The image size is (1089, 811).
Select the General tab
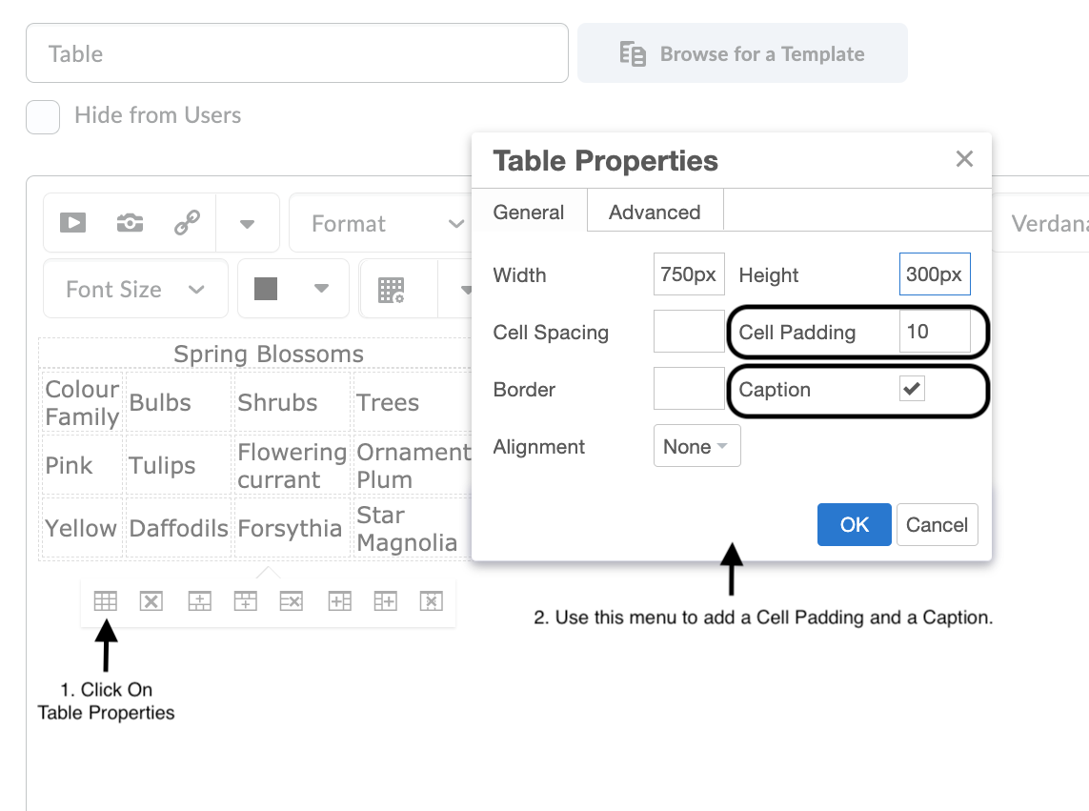point(530,212)
